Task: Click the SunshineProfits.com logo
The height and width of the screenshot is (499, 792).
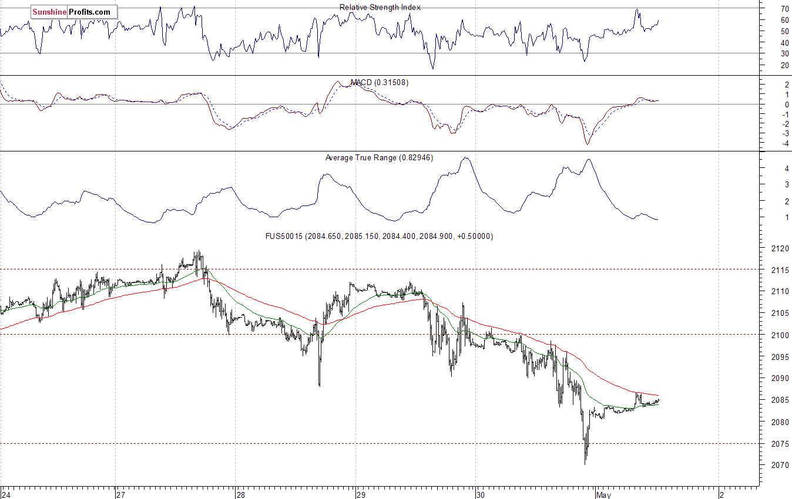Action: click(74, 12)
